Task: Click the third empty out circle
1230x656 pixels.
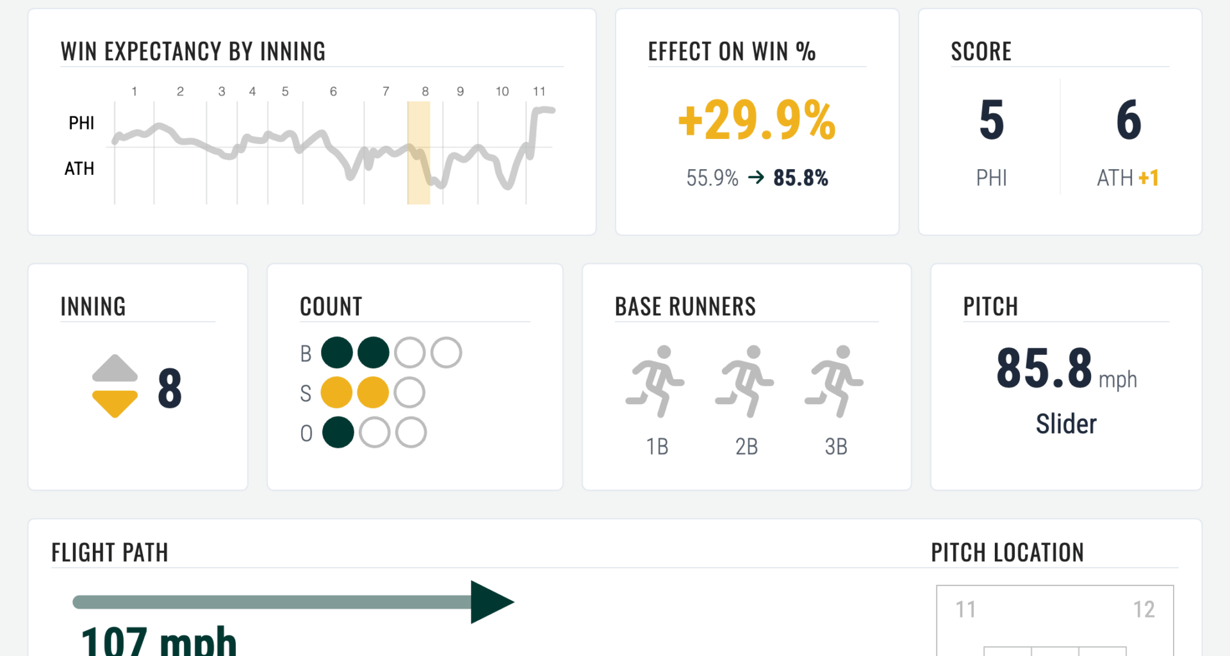Action: tap(411, 432)
